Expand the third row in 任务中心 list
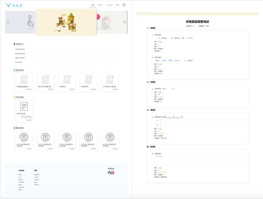This screenshot has height=199, width=263. tap(66, 58)
